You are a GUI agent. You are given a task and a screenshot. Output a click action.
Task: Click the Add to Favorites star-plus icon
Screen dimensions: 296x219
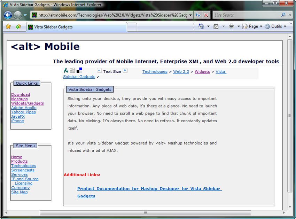(x=18, y=26)
